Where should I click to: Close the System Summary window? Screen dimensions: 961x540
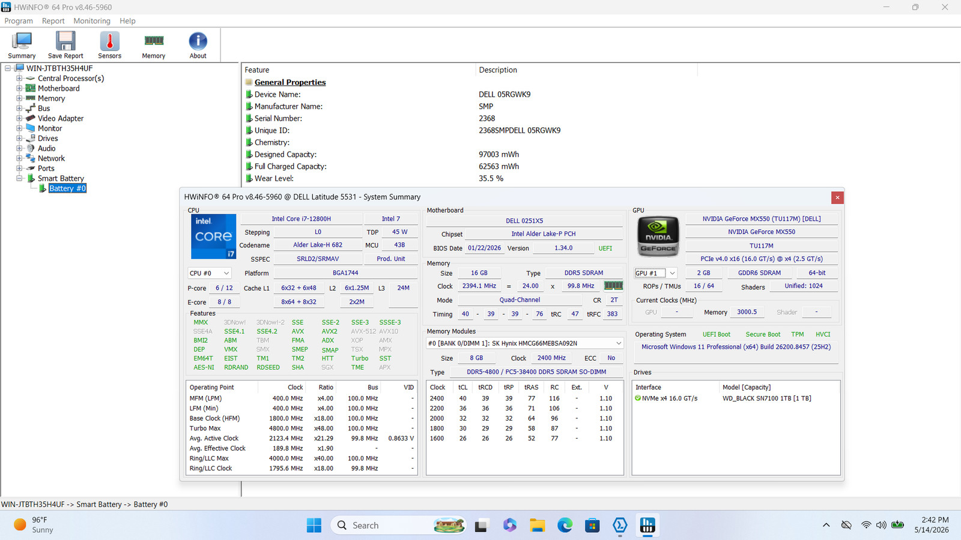pyautogui.click(x=837, y=197)
